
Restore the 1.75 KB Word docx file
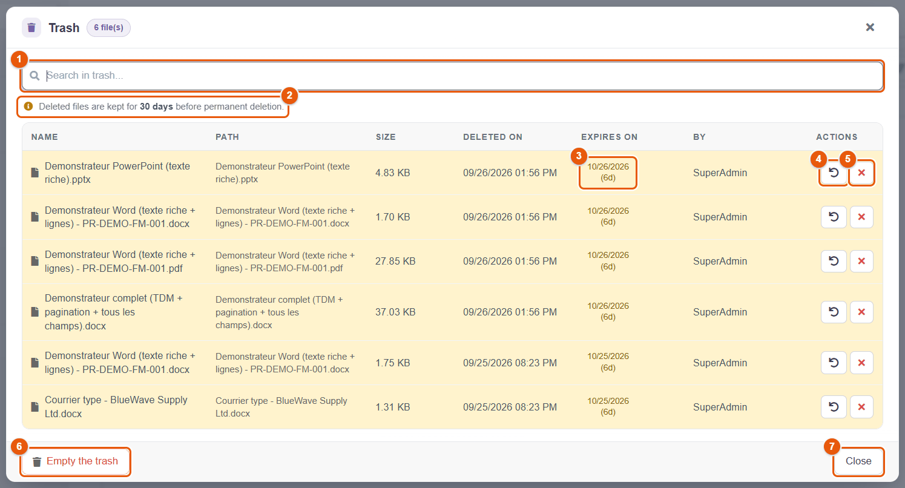pos(834,363)
